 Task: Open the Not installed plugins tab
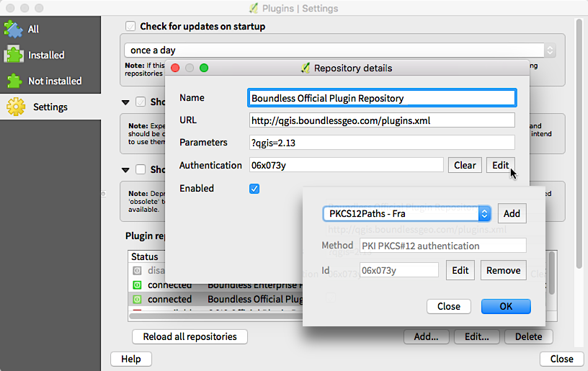[x=50, y=81]
